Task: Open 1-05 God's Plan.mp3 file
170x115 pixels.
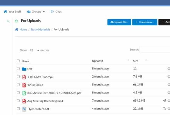Action: point(40,77)
